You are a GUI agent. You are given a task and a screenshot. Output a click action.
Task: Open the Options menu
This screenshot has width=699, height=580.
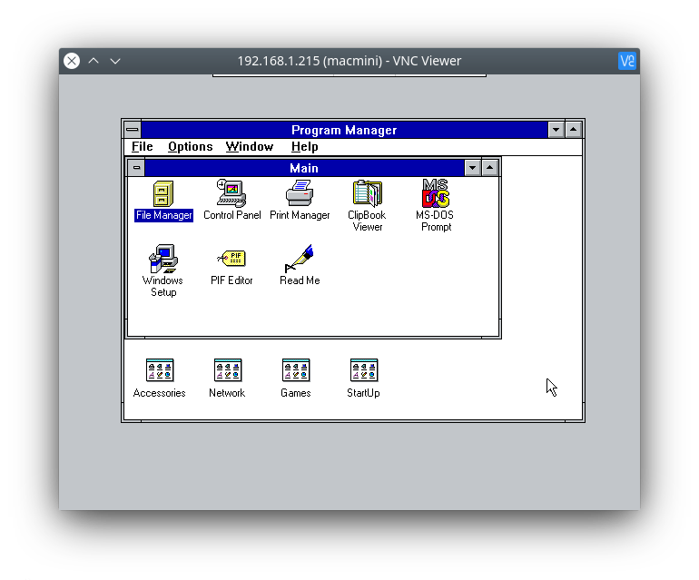(x=190, y=147)
